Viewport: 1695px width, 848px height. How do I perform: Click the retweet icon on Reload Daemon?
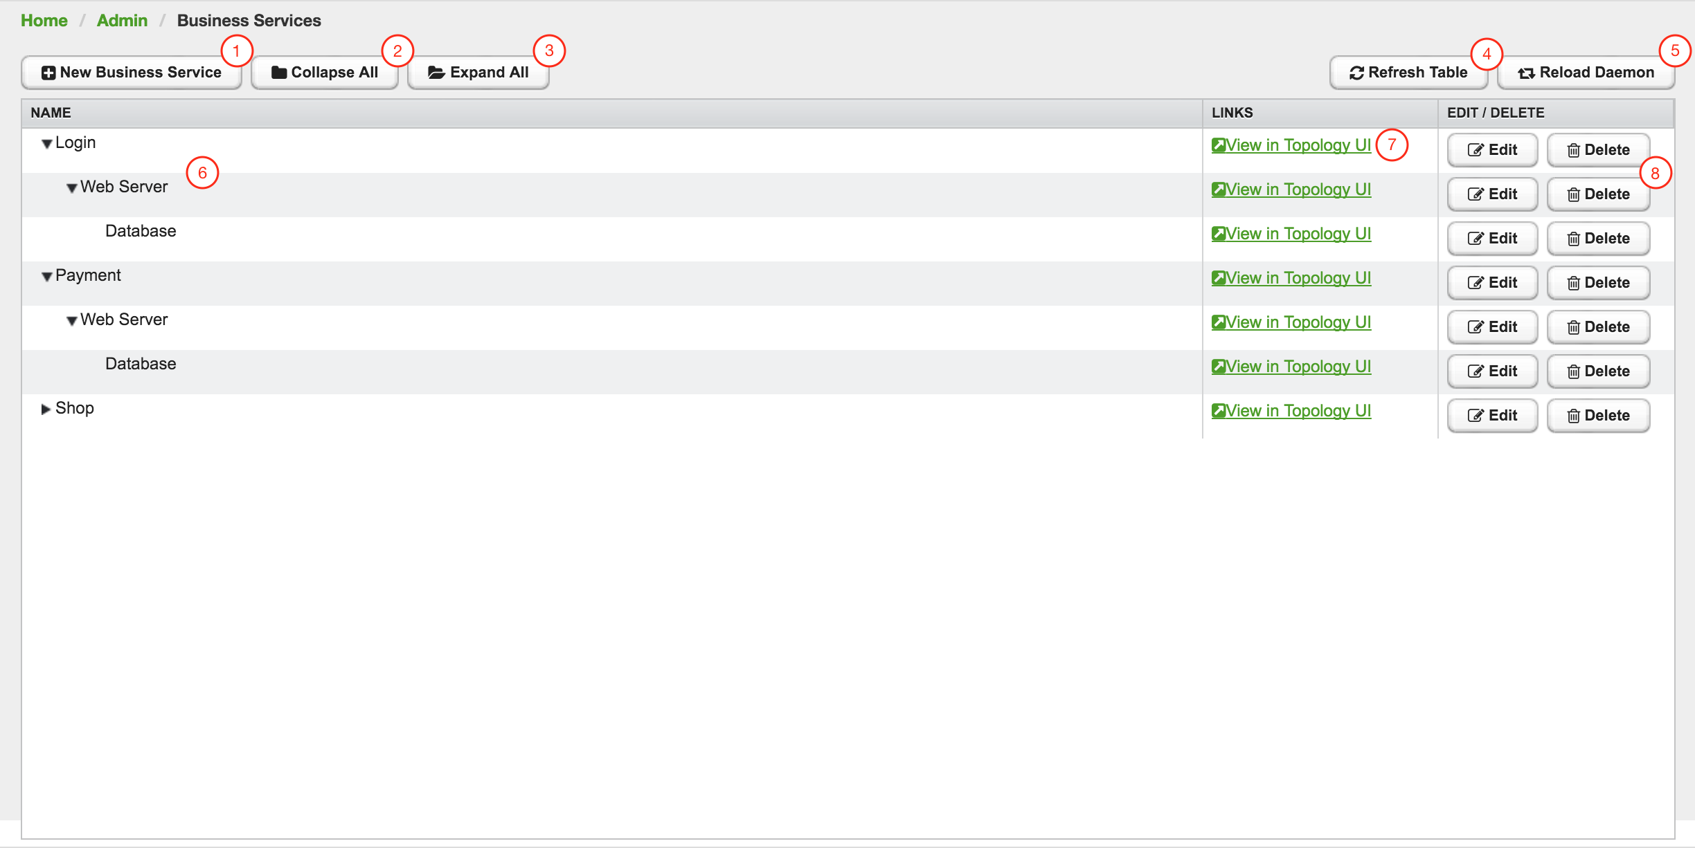[x=1526, y=73]
